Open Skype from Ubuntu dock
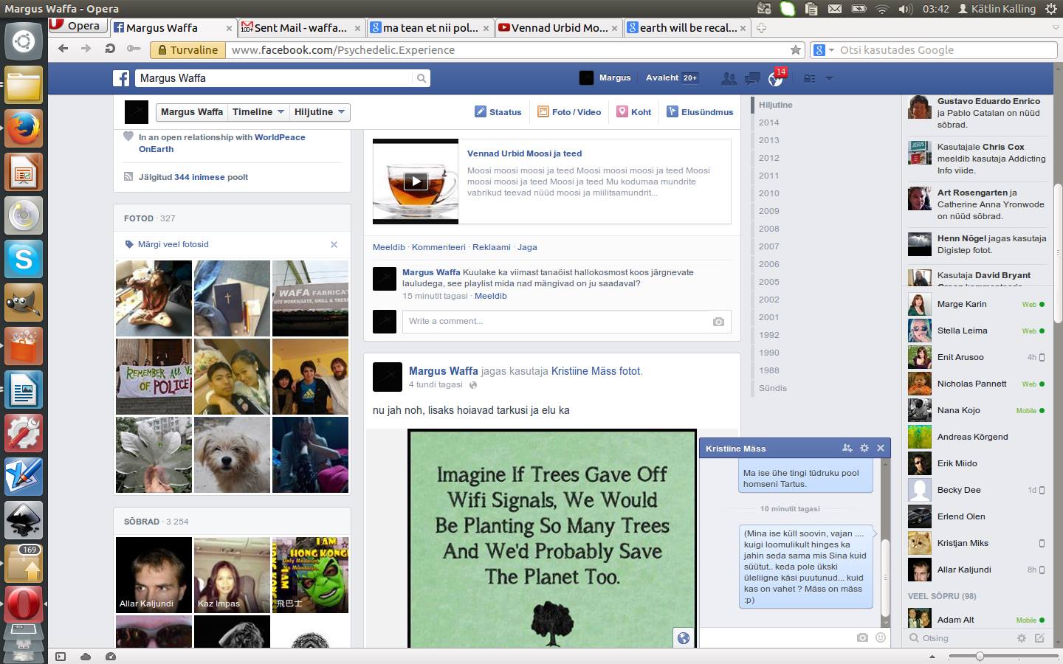This screenshot has width=1063, height=664. pos(24,259)
